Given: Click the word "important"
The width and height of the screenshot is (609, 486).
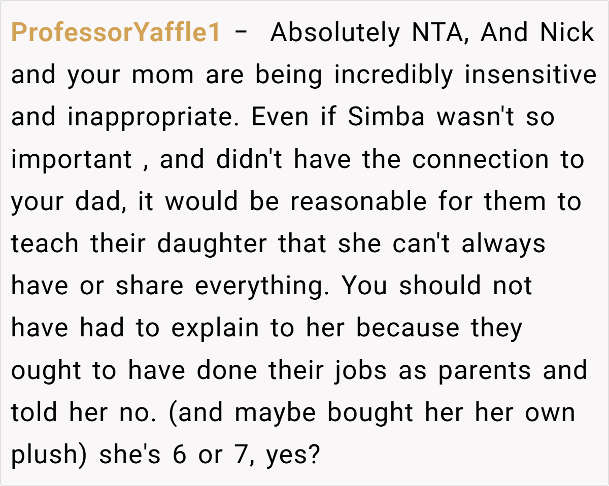Looking at the screenshot, I should (72, 160).
